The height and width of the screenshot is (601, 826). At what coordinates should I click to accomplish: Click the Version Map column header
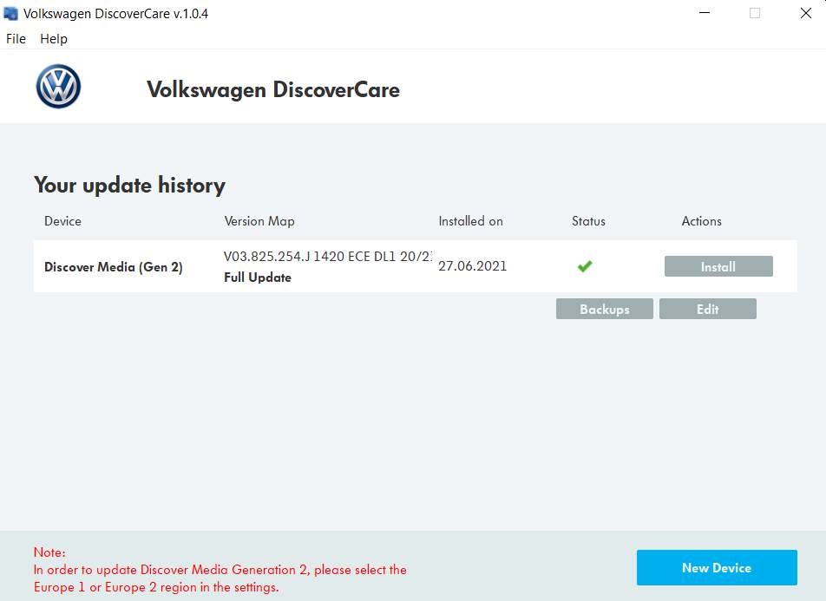tap(259, 221)
